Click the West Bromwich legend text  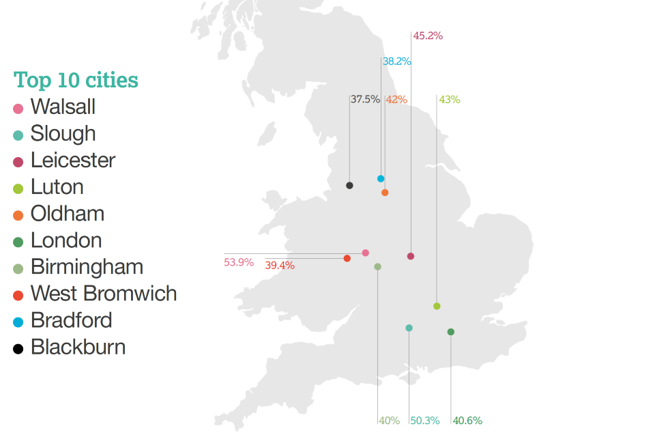[x=104, y=294]
